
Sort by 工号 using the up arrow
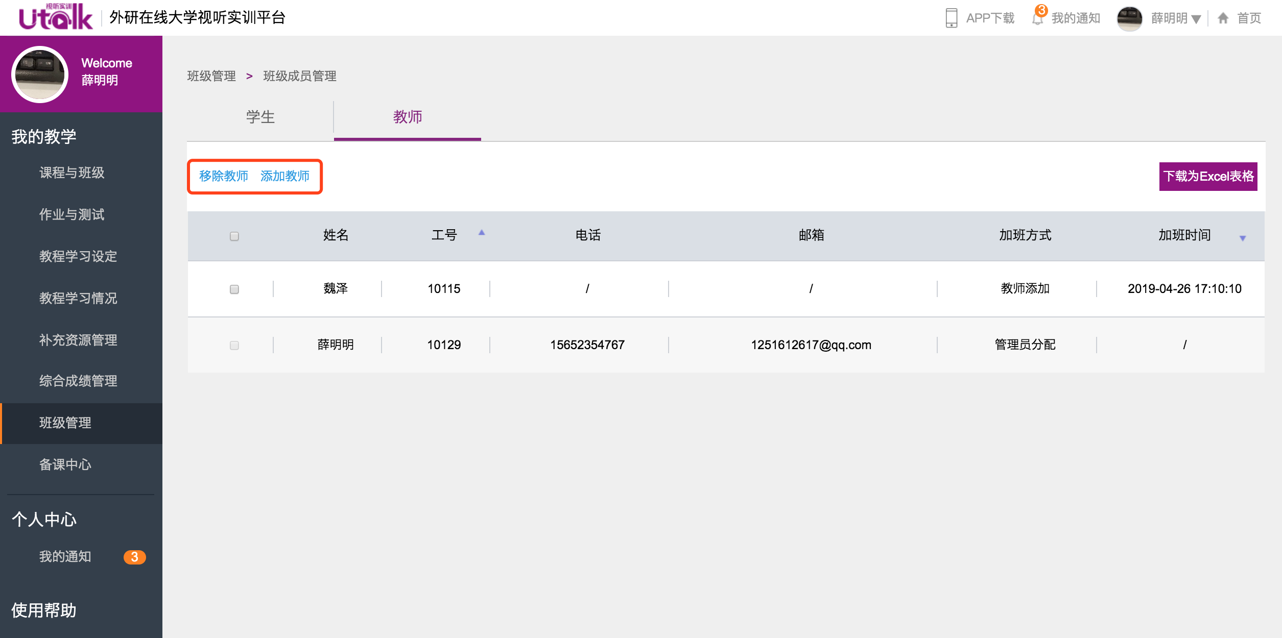[x=481, y=232]
